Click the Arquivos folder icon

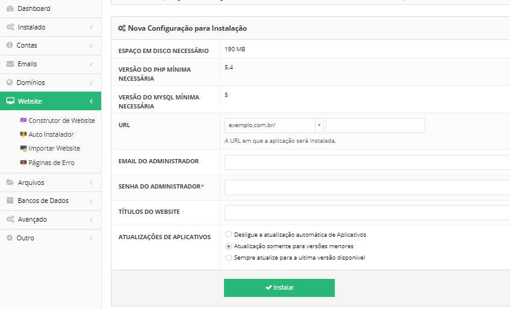point(10,183)
